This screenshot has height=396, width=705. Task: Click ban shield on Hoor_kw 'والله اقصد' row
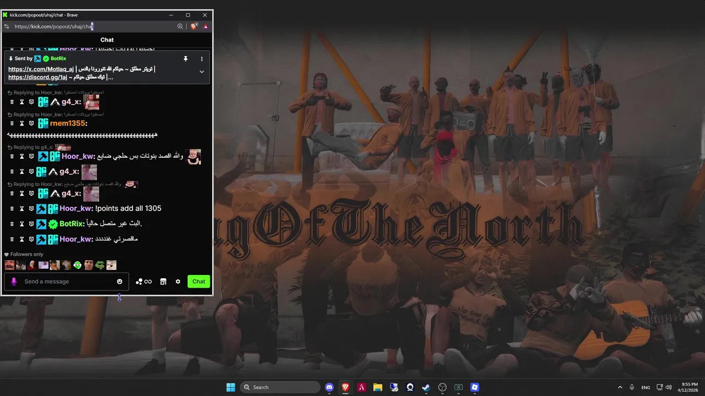pyautogui.click(x=31, y=157)
